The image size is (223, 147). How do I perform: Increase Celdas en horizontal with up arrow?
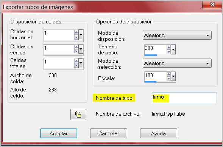[x=76, y=32]
